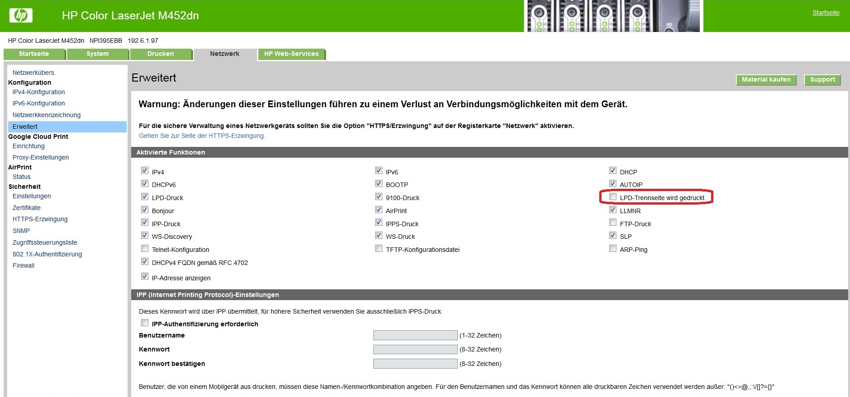
Task: Toggle the Bonjour checkbox
Action: click(x=145, y=210)
